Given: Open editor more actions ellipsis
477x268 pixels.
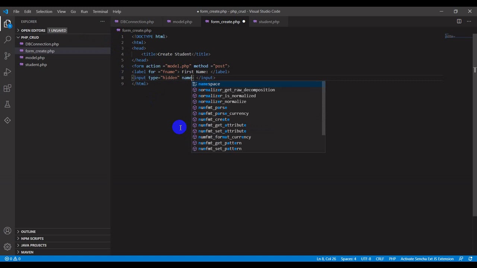Looking at the screenshot, I should click(x=468, y=22).
